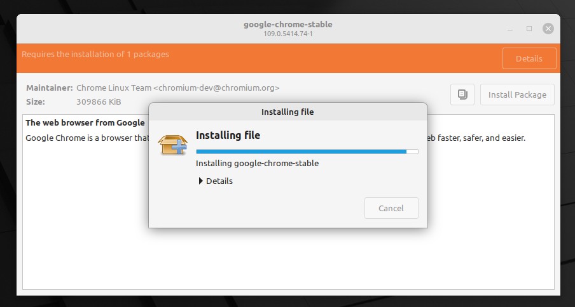Viewport: 575px width, 307px height.
Task: Click the "Requires the installation of 1 packages" message
Action: coord(95,54)
